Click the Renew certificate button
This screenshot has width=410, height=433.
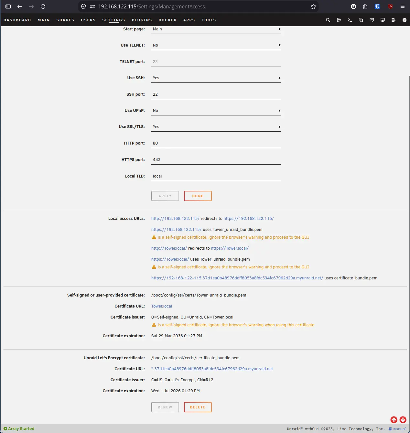tap(165, 407)
